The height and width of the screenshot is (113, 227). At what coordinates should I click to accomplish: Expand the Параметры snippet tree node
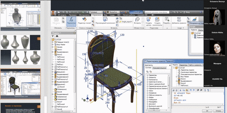click(147, 75)
